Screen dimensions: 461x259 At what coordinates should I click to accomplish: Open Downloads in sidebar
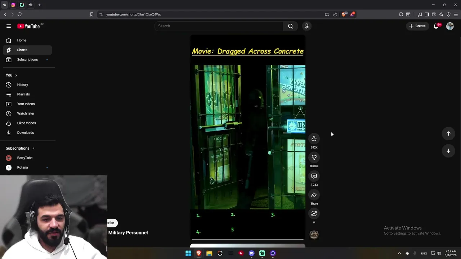(27, 133)
